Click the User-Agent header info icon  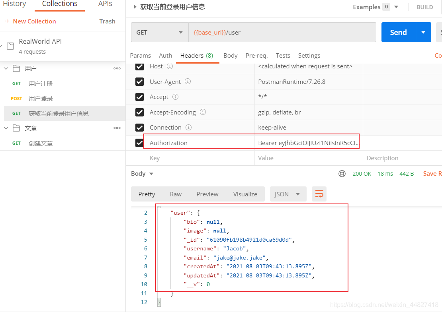click(188, 81)
